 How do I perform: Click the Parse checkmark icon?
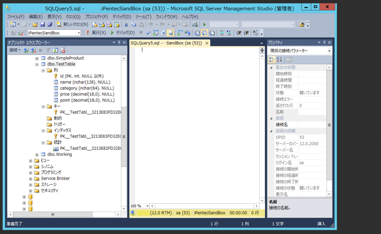pos(148,33)
